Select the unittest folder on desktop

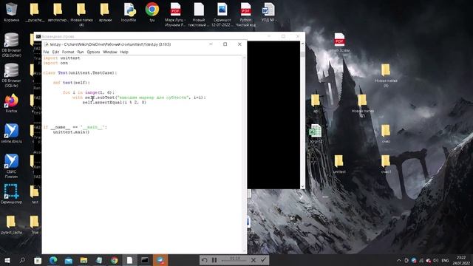[x=339, y=164]
